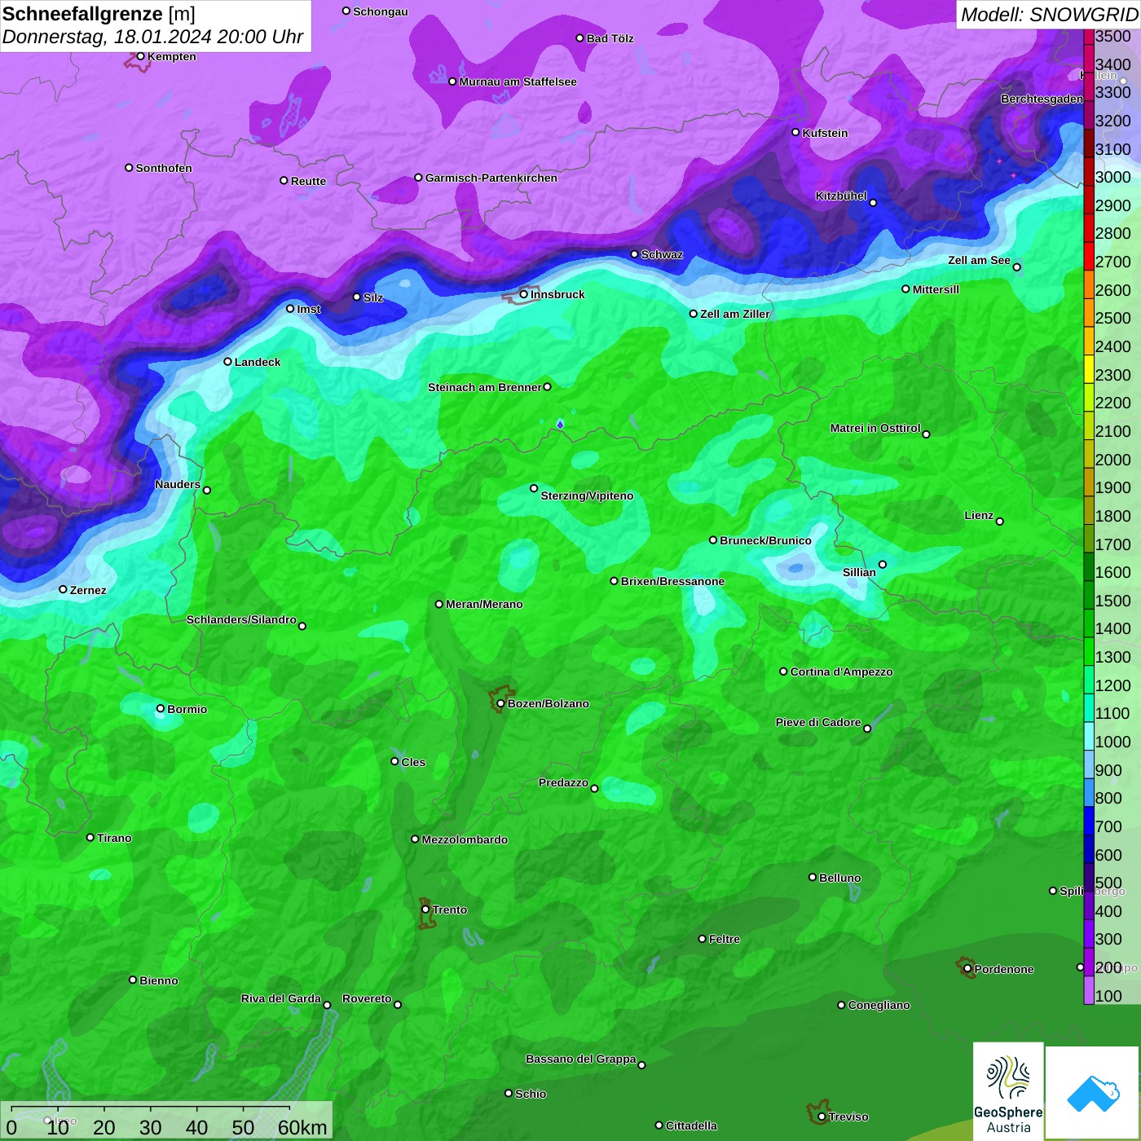The width and height of the screenshot is (1141, 1141).
Task: Click the 3500 legend value
Action: pos(1112,36)
